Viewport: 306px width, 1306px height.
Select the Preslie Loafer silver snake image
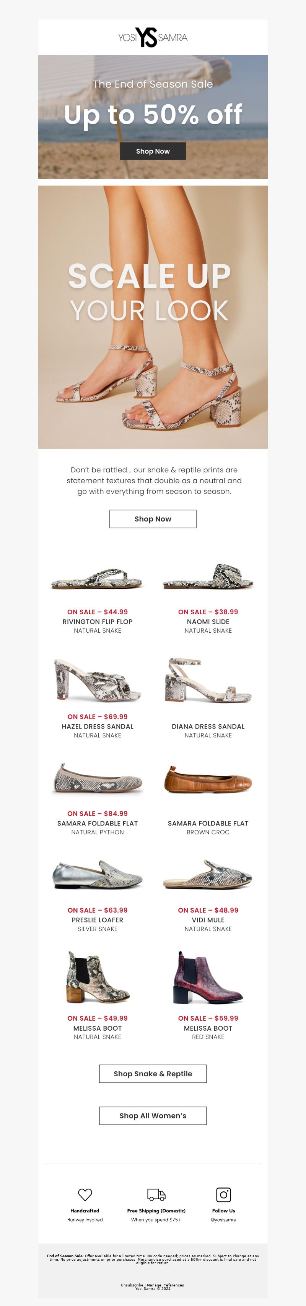tap(98, 875)
